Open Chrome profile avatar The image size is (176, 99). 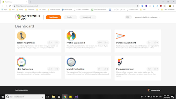[170, 6]
